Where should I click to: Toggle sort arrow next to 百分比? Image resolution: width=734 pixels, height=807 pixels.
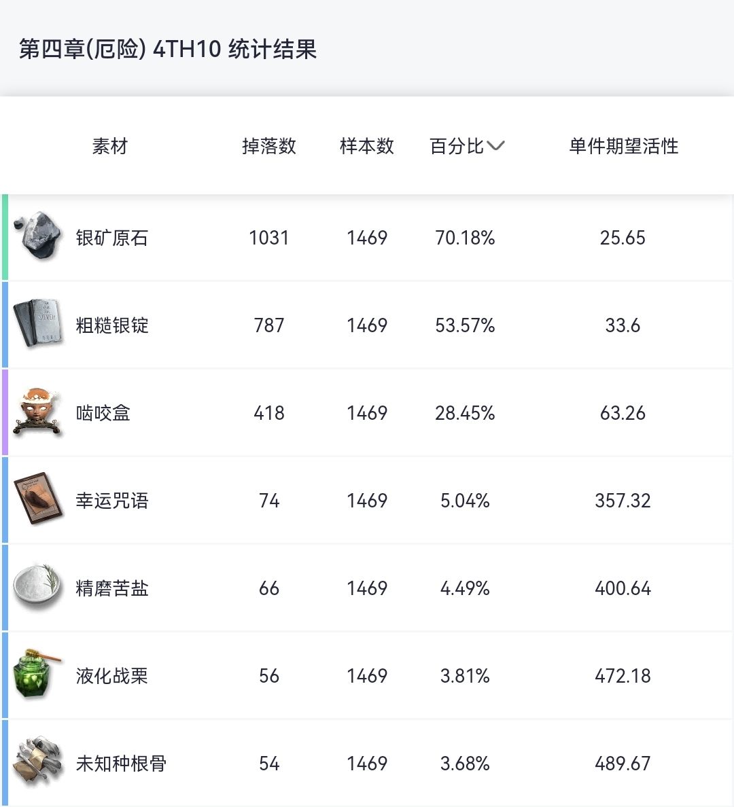pos(495,145)
